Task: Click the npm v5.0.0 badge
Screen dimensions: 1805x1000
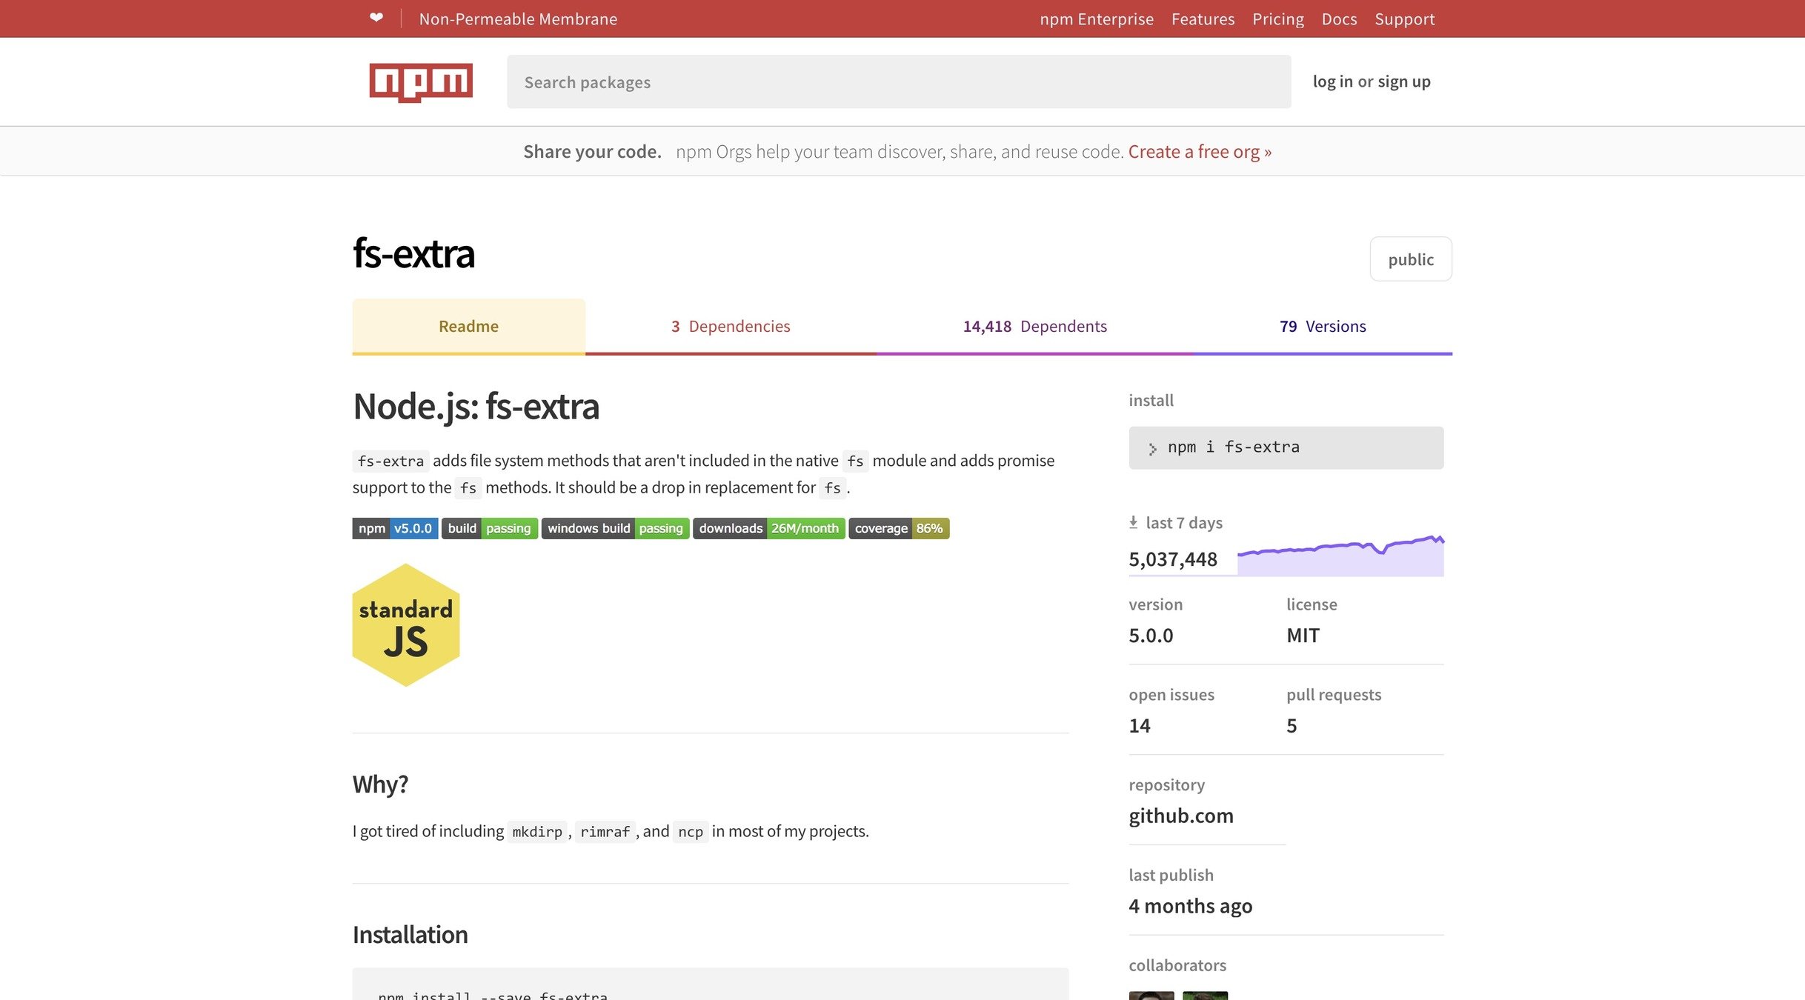Action: (395, 528)
